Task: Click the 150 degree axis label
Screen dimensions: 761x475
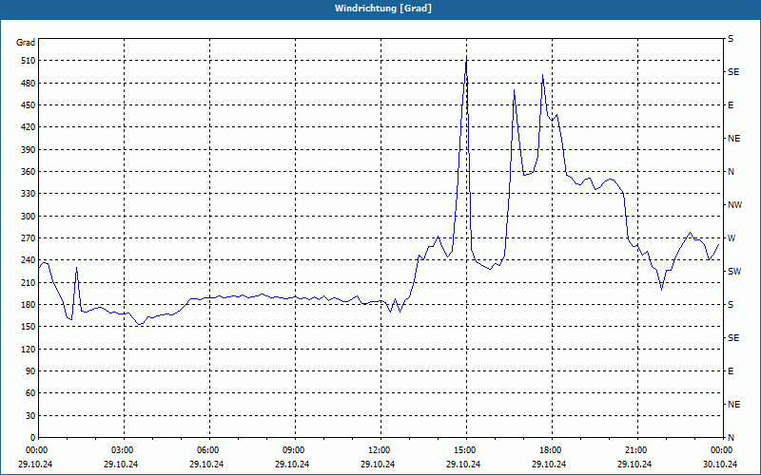Action: (29, 327)
